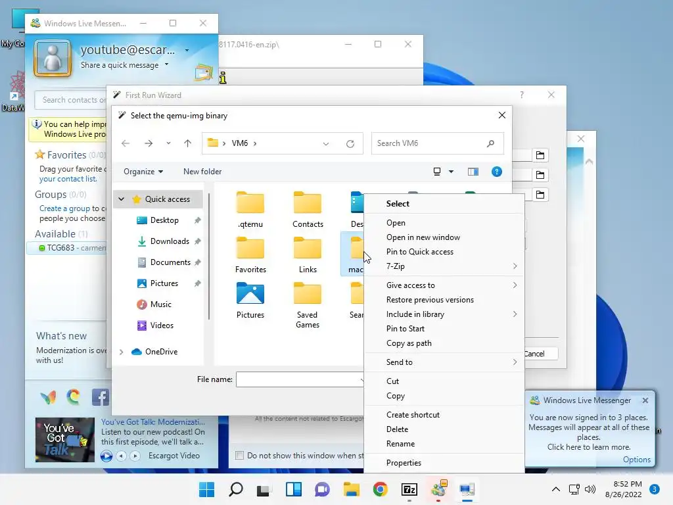Open the Organize dropdown
The width and height of the screenshot is (673, 505).
click(x=143, y=172)
